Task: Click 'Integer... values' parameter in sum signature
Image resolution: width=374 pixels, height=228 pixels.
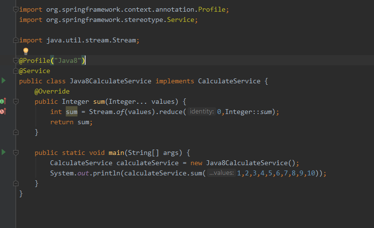Action: (x=142, y=101)
